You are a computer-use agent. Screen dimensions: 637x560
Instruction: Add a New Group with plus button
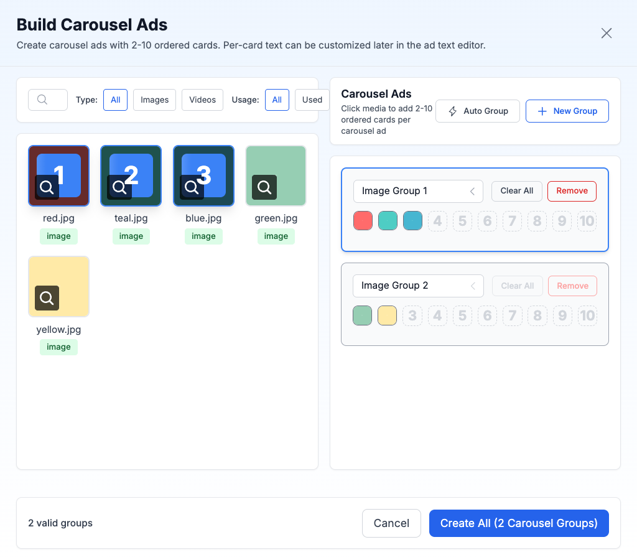click(567, 111)
